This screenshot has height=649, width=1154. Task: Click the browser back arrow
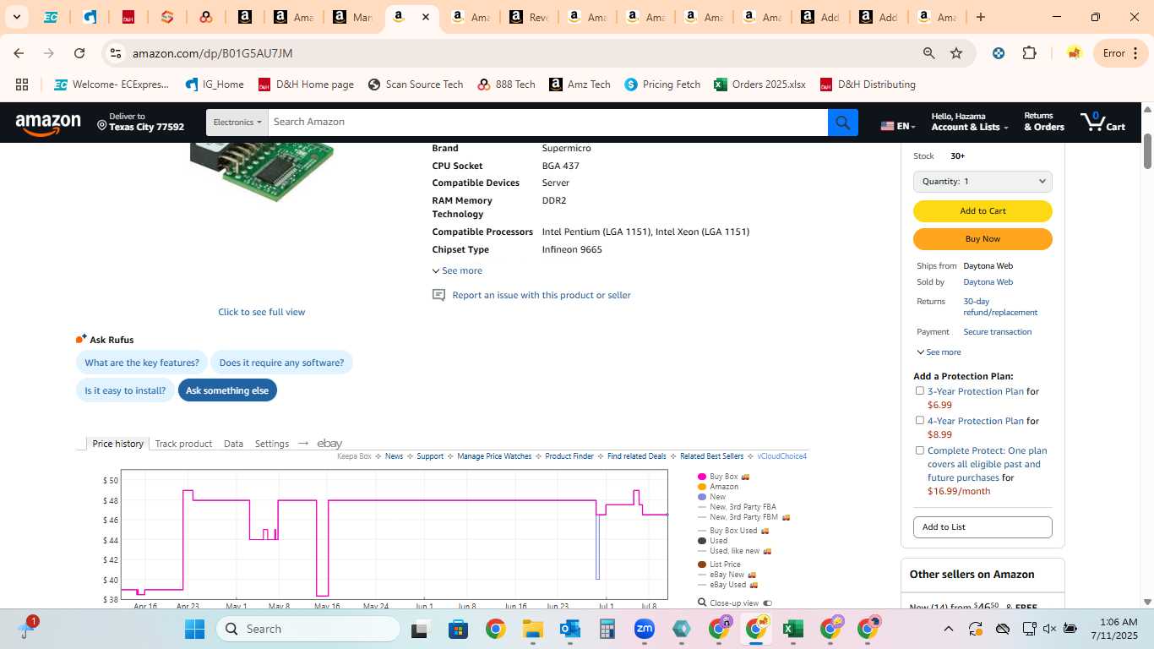coord(19,53)
